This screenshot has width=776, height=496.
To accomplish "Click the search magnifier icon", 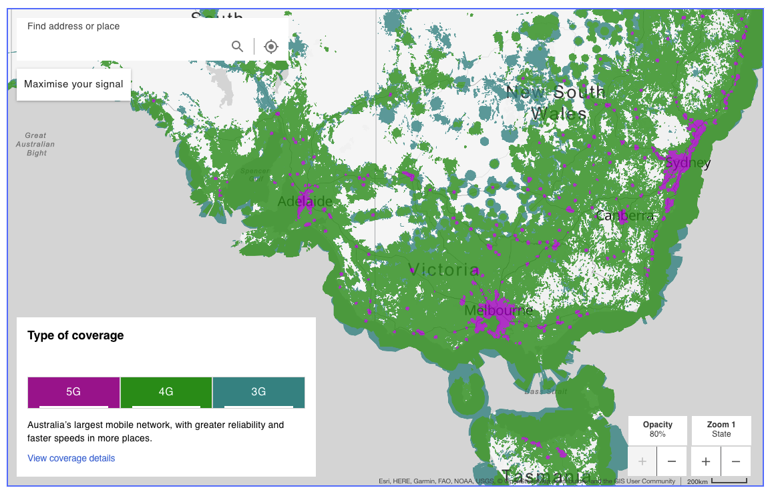I will [238, 47].
